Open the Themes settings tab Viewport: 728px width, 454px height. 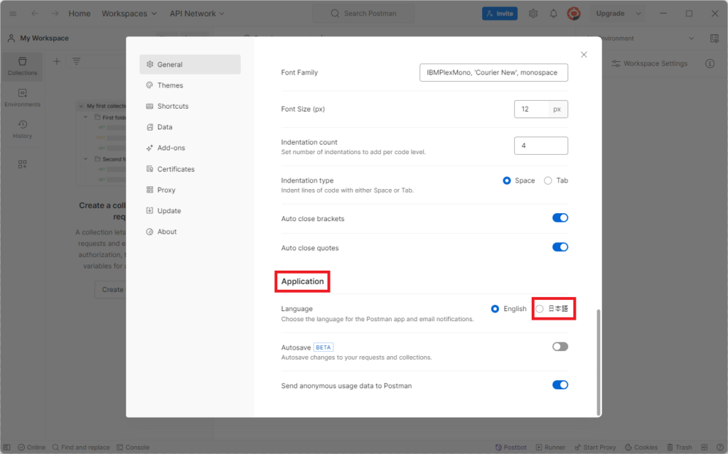pyautogui.click(x=190, y=85)
